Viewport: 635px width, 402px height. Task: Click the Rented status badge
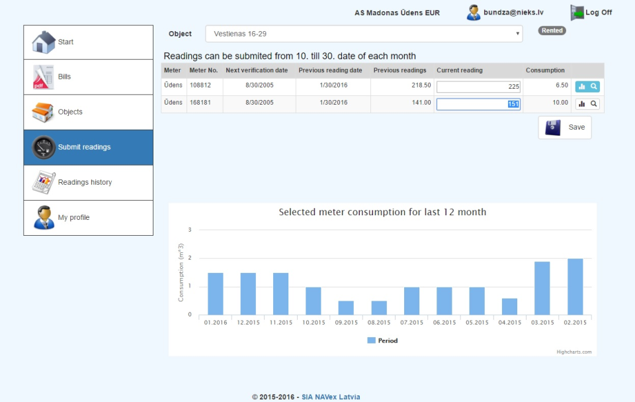[x=552, y=30]
